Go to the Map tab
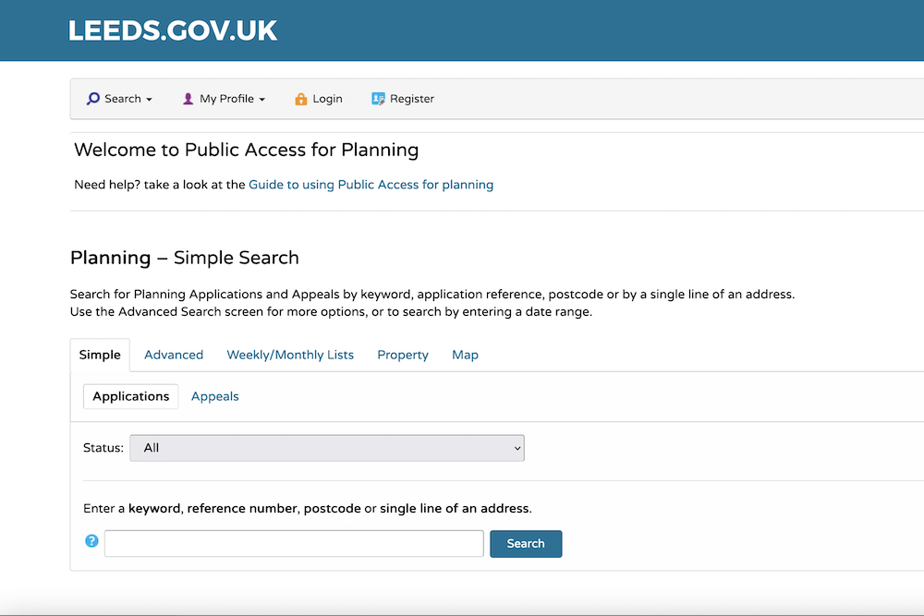Image resolution: width=924 pixels, height=616 pixels. (x=465, y=355)
